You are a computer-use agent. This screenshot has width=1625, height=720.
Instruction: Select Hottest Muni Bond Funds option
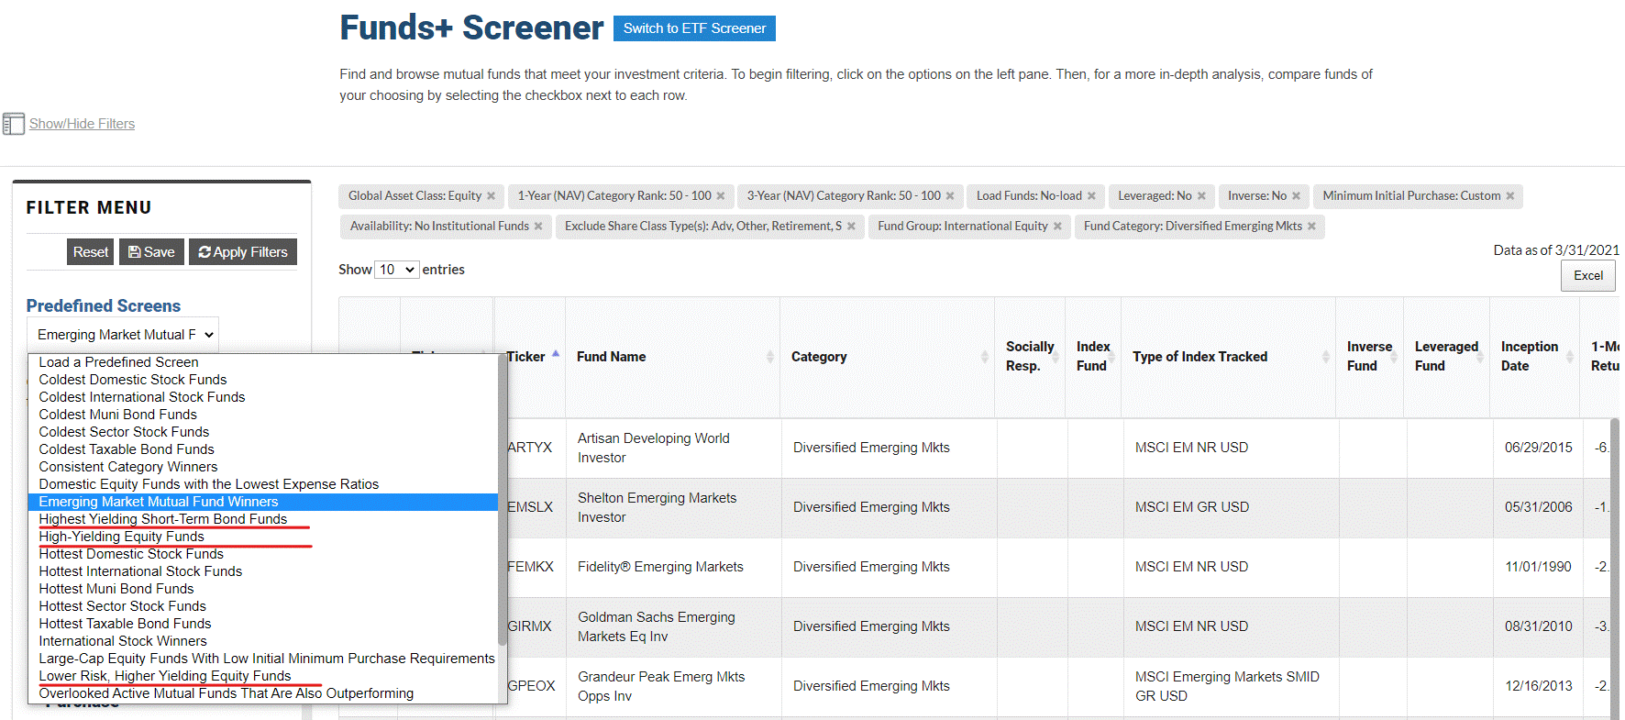pyautogui.click(x=263, y=589)
